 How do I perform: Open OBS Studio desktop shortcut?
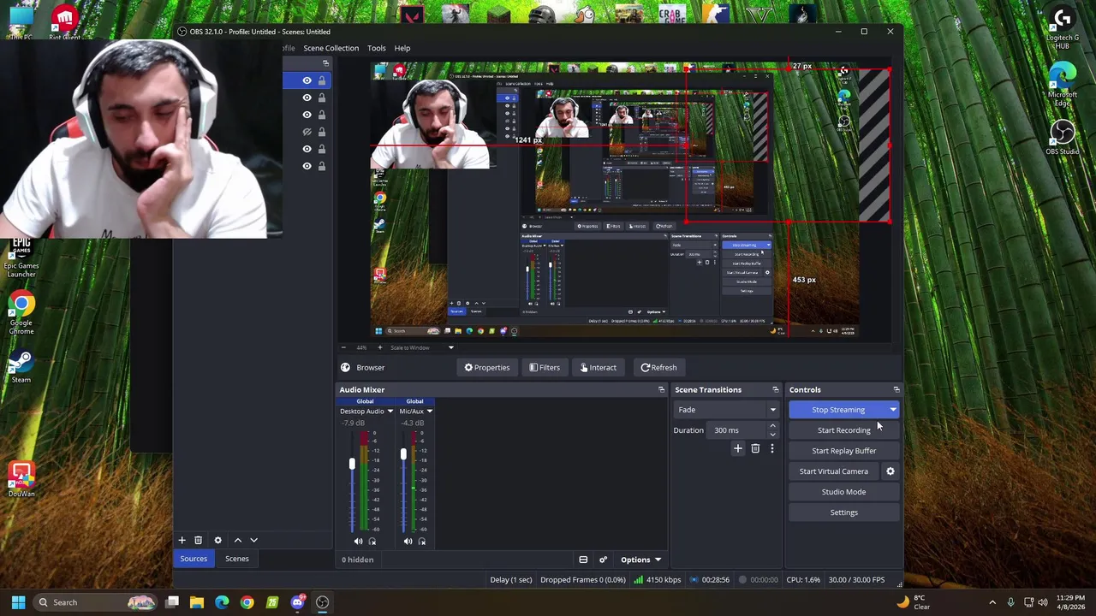[x=1063, y=137]
